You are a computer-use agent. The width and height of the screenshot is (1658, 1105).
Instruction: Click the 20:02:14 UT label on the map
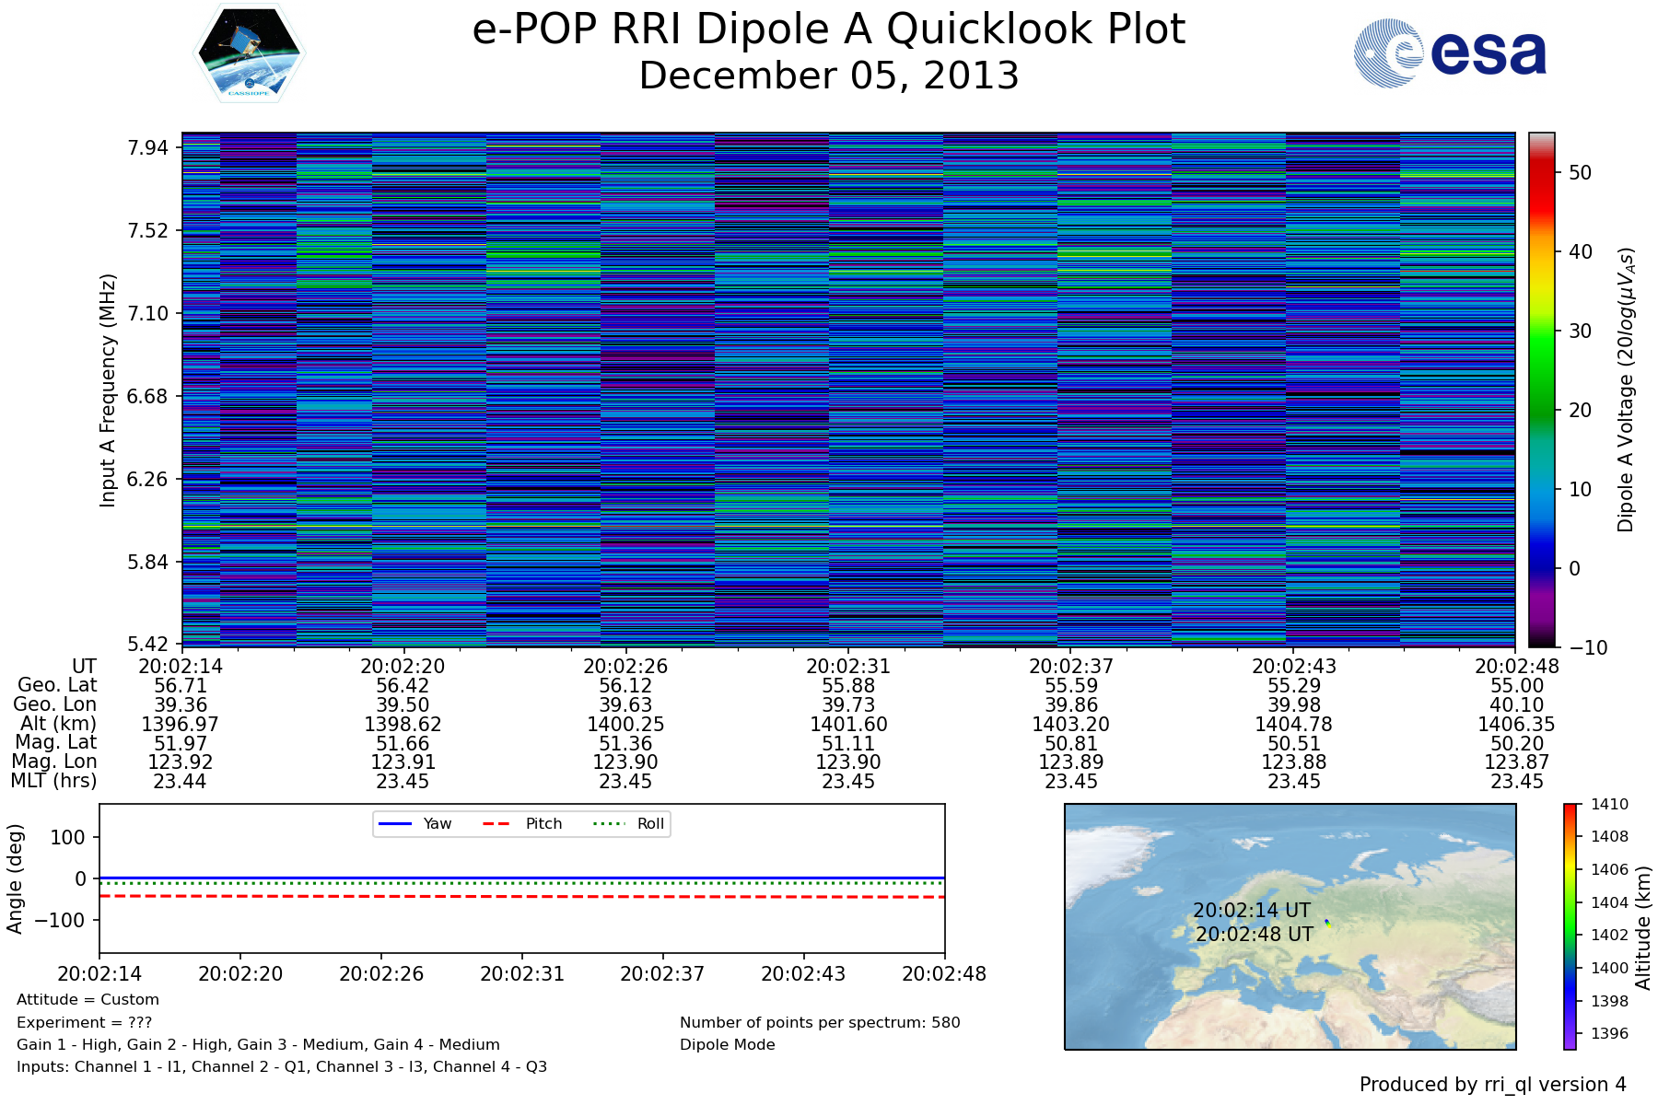1251,910
